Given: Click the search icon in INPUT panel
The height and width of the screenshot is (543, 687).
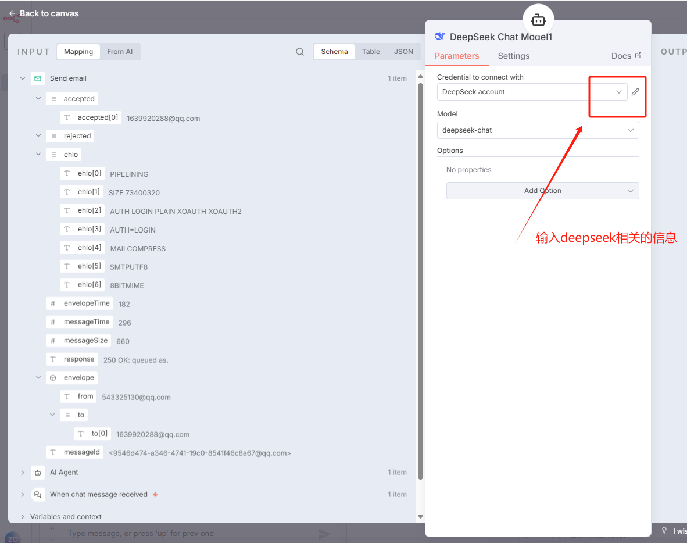Looking at the screenshot, I should (x=300, y=52).
